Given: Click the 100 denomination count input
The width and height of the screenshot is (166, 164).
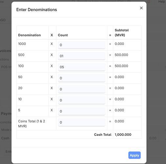Looking at the screenshot, I should pyautogui.click(x=82, y=67).
